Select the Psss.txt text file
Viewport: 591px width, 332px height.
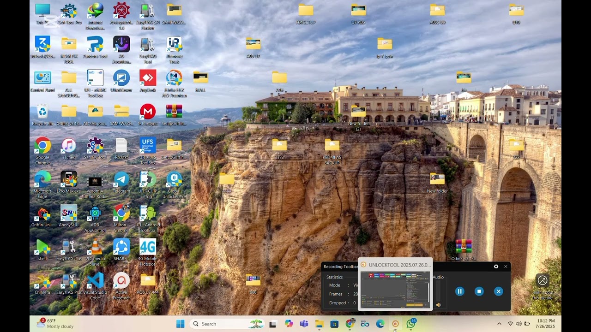pos(121,148)
